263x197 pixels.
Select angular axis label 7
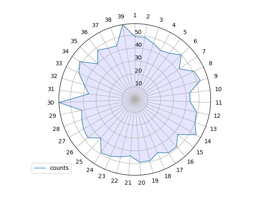click(x=204, y=51)
